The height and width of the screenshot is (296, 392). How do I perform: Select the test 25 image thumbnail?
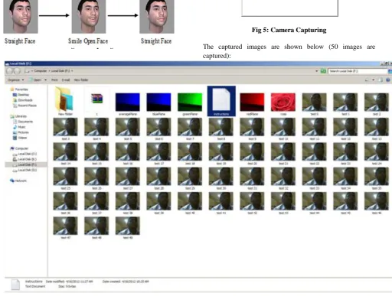pos(65,176)
